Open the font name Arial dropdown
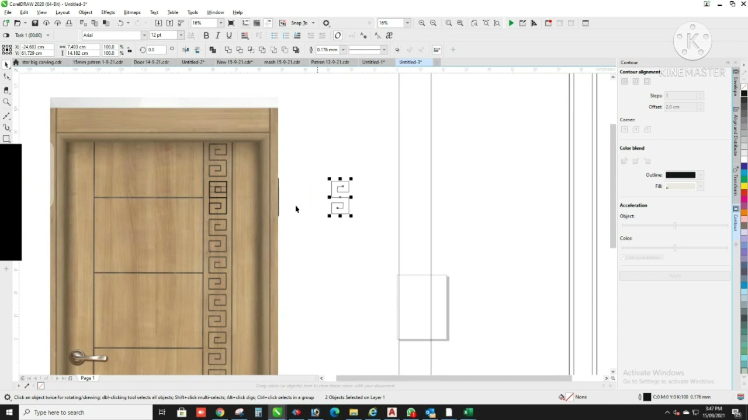Image resolution: width=748 pixels, height=420 pixels. pyautogui.click(x=144, y=36)
